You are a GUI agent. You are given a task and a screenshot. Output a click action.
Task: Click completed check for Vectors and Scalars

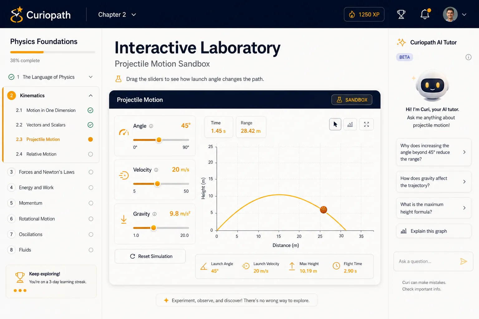point(90,125)
